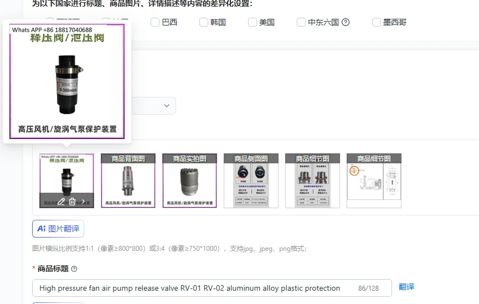The image size is (479, 304).
Task: Check the 韩国 country checkbox
Action: click(x=203, y=22)
